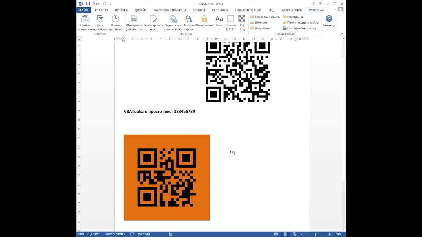Collapse the ribbon with arrow
The width and height of the screenshot is (422, 237).
pyautogui.click(x=342, y=34)
